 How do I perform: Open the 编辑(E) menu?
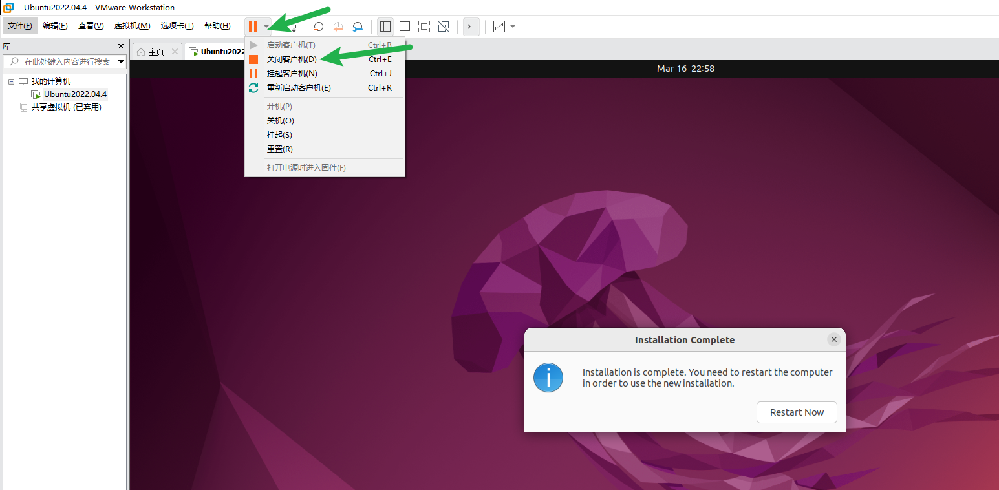point(55,26)
